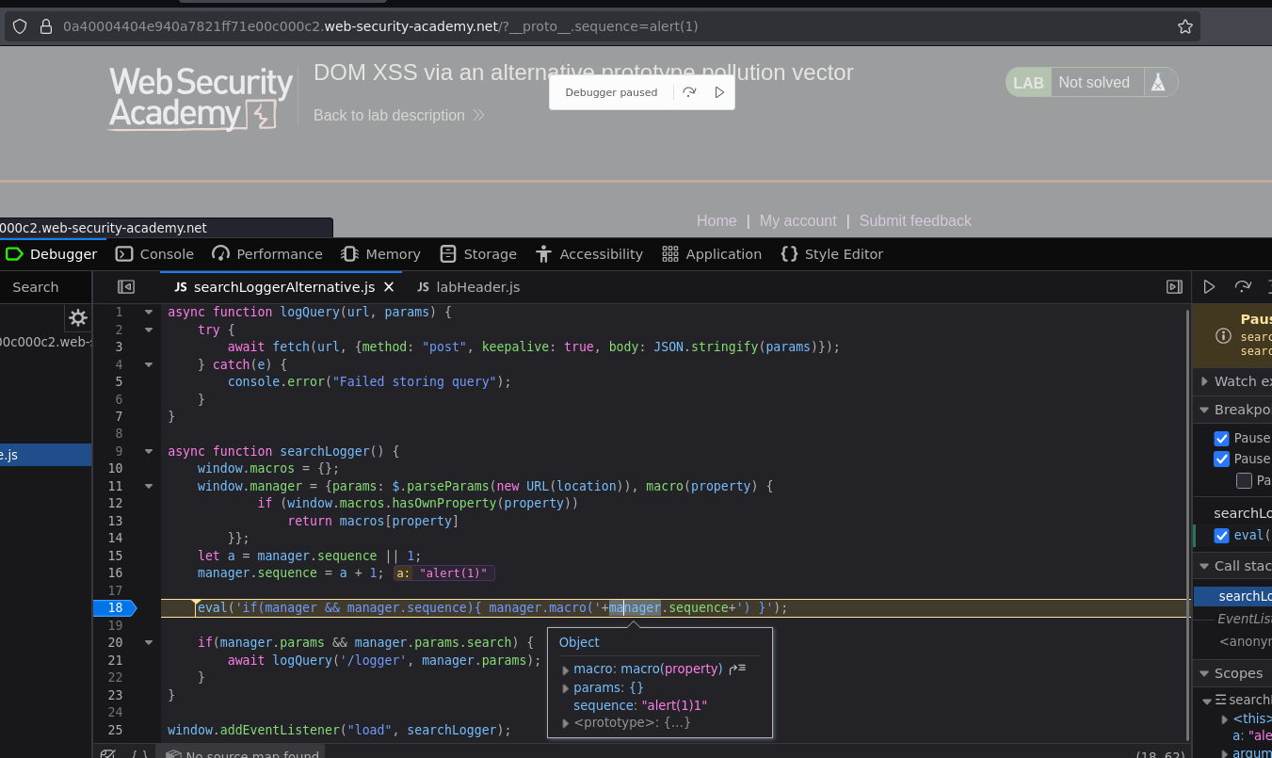
Task: Click the jump to definition icon beside macro
Action: (737, 669)
